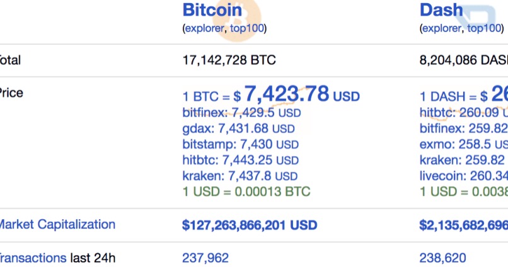Open the Dash top100 link
This screenshot has width=508, height=267.
point(484,28)
